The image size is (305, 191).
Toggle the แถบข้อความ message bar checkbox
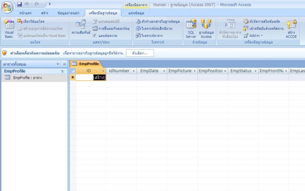point(95,36)
